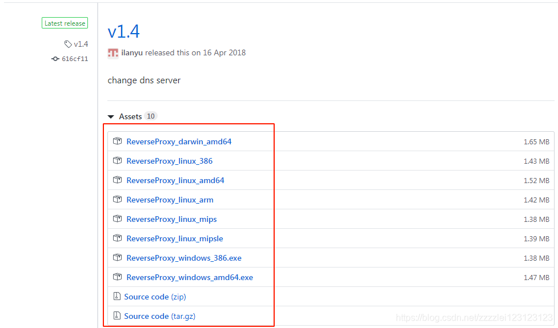Download ReverseProxy_linux_mips
The image size is (558, 328).
(171, 219)
